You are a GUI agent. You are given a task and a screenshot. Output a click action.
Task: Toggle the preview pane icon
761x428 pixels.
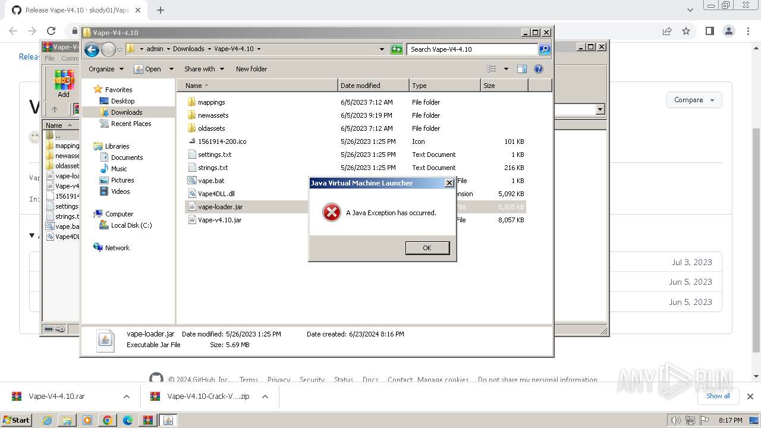(x=522, y=69)
